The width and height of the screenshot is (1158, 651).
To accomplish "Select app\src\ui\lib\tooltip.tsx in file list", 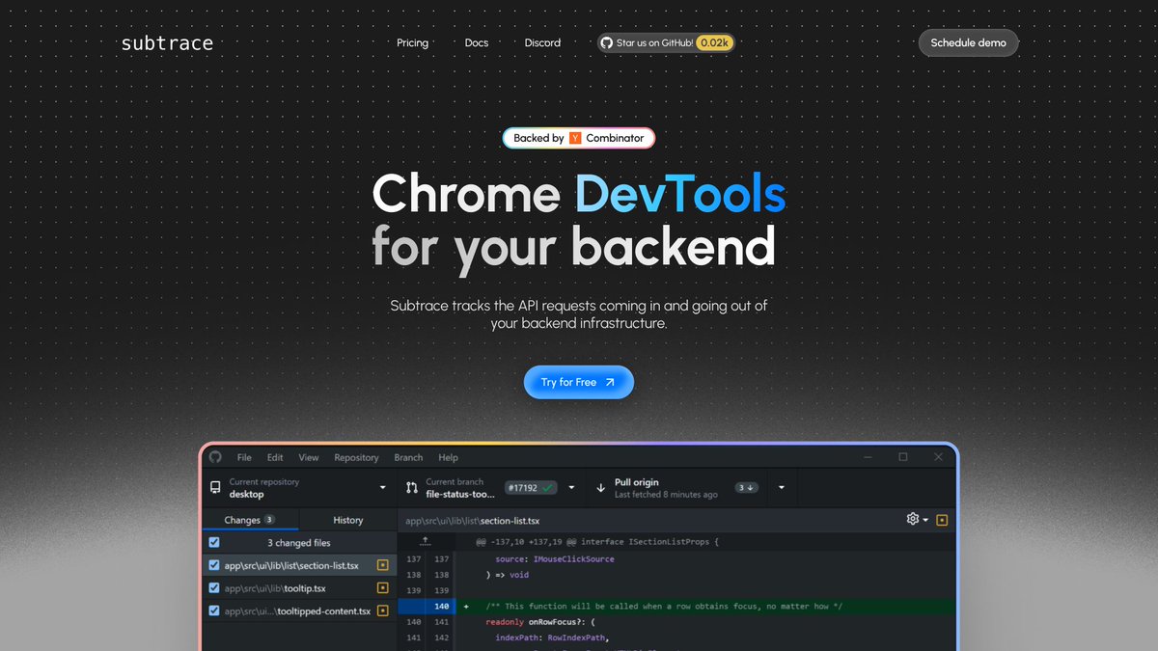I will 299,588.
